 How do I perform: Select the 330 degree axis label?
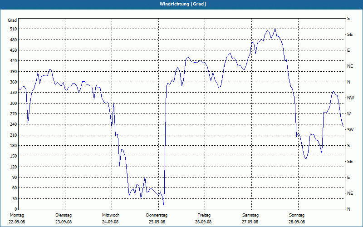coord(14,93)
